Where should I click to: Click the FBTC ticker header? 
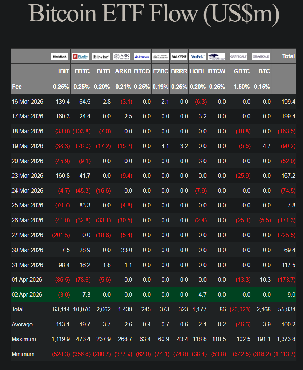point(83,71)
